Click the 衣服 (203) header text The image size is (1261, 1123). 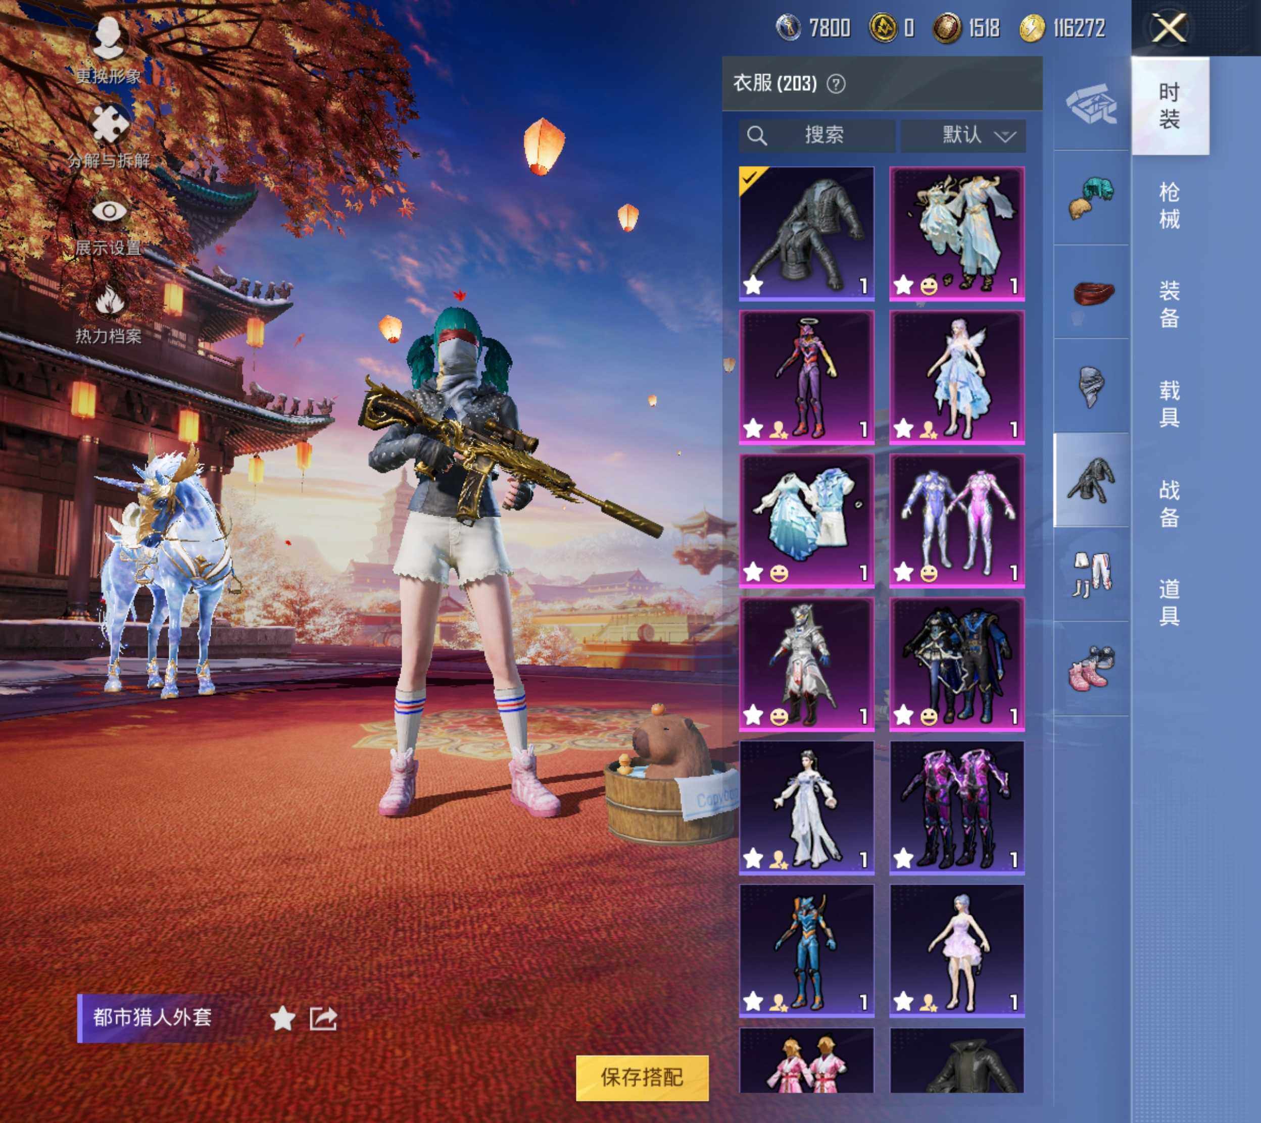coord(775,83)
